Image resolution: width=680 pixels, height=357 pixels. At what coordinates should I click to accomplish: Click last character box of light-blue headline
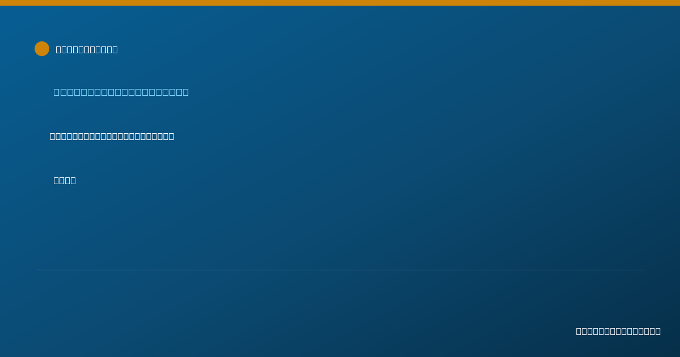[186, 92]
